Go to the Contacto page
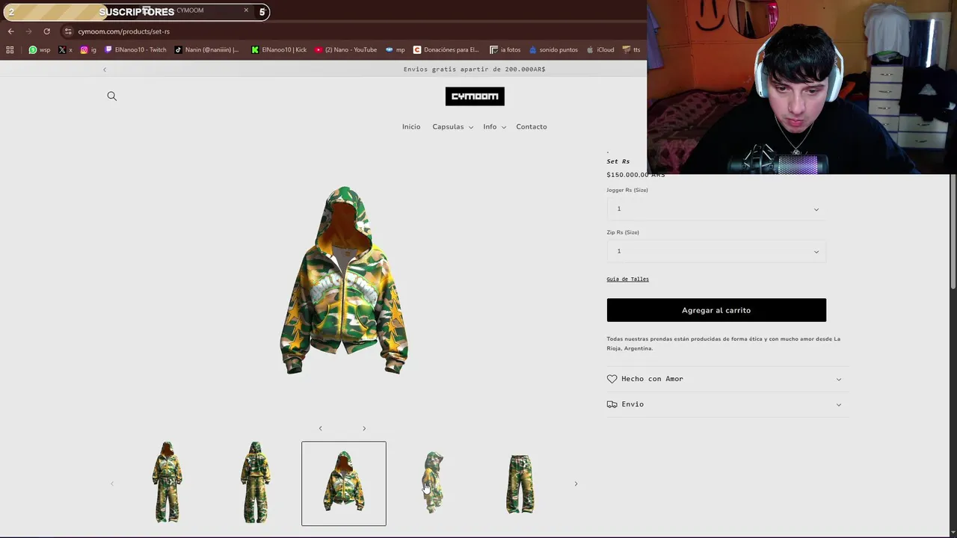The image size is (957, 538). (532, 127)
